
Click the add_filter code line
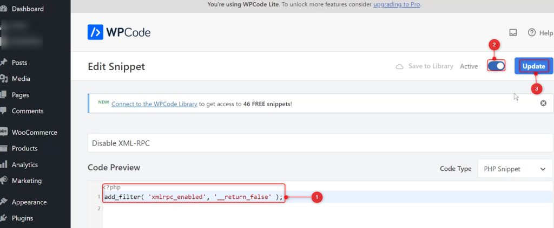click(x=194, y=197)
